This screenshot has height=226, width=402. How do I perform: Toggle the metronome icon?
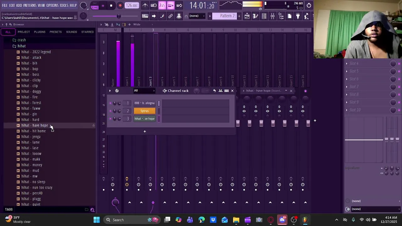(145, 5)
